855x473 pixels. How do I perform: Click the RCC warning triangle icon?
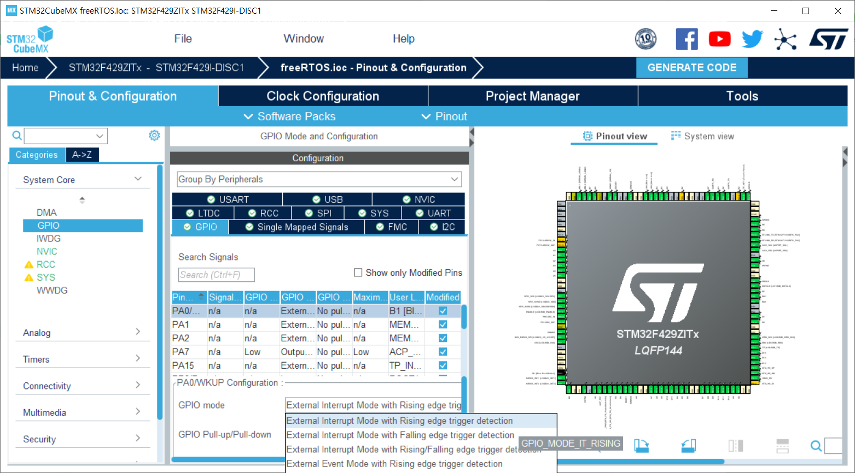click(29, 265)
